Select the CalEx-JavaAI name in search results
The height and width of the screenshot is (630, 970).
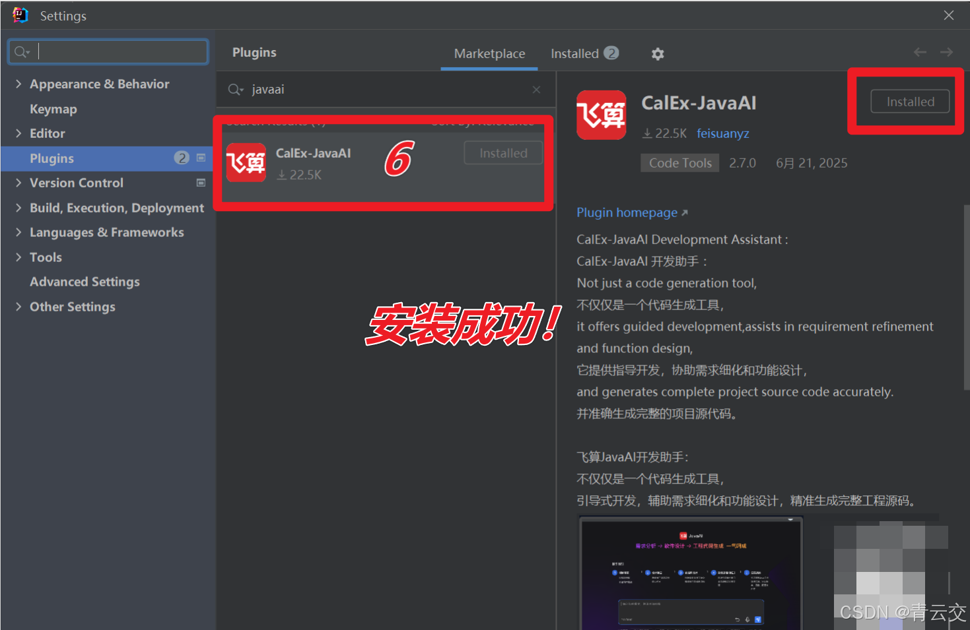pos(313,153)
